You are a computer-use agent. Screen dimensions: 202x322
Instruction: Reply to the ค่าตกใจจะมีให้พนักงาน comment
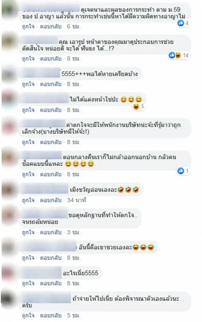[x=51, y=142]
